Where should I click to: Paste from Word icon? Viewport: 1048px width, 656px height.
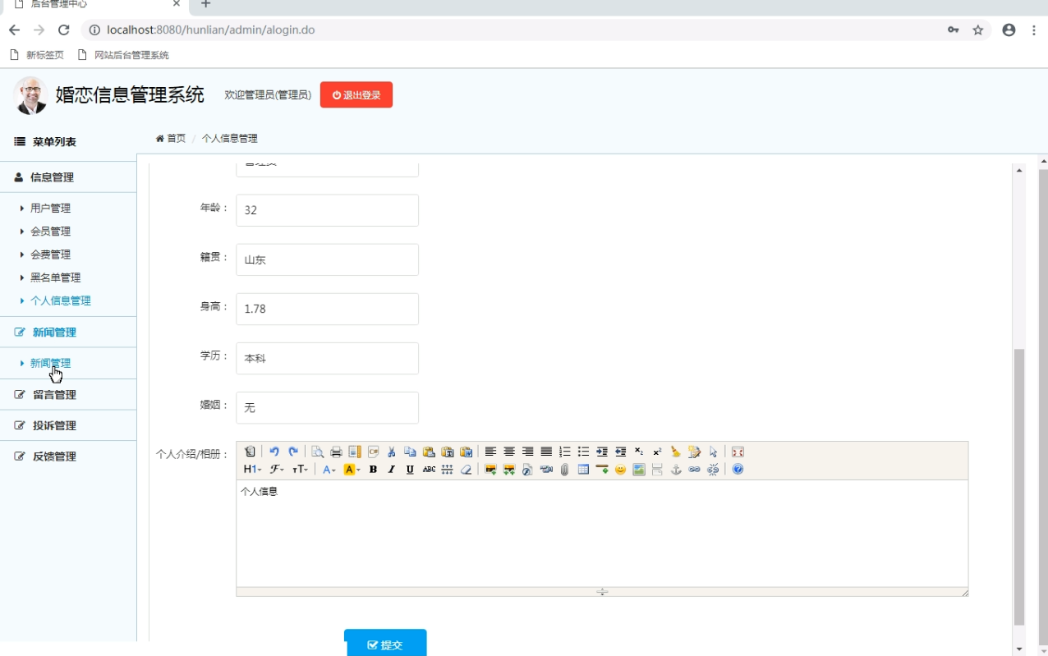pos(466,452)
